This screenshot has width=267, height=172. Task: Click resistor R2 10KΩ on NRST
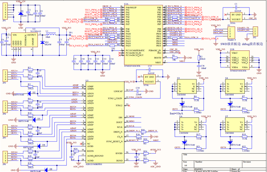[x=199, y=58]
